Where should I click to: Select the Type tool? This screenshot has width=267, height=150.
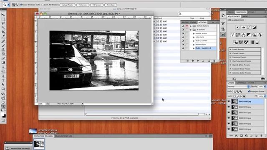3,80
